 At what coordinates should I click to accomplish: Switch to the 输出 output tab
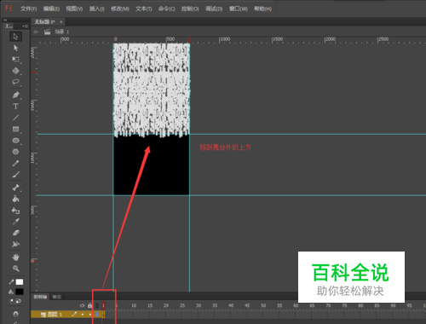coord(56,297)
